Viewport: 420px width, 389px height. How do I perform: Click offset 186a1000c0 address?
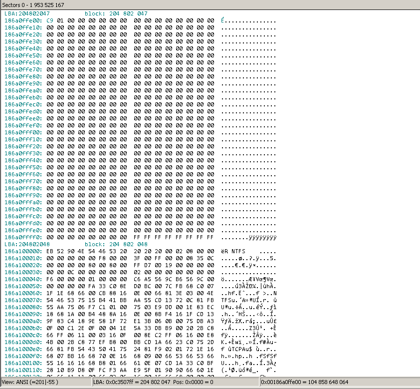pyautogui.click(x=23, y=335)
